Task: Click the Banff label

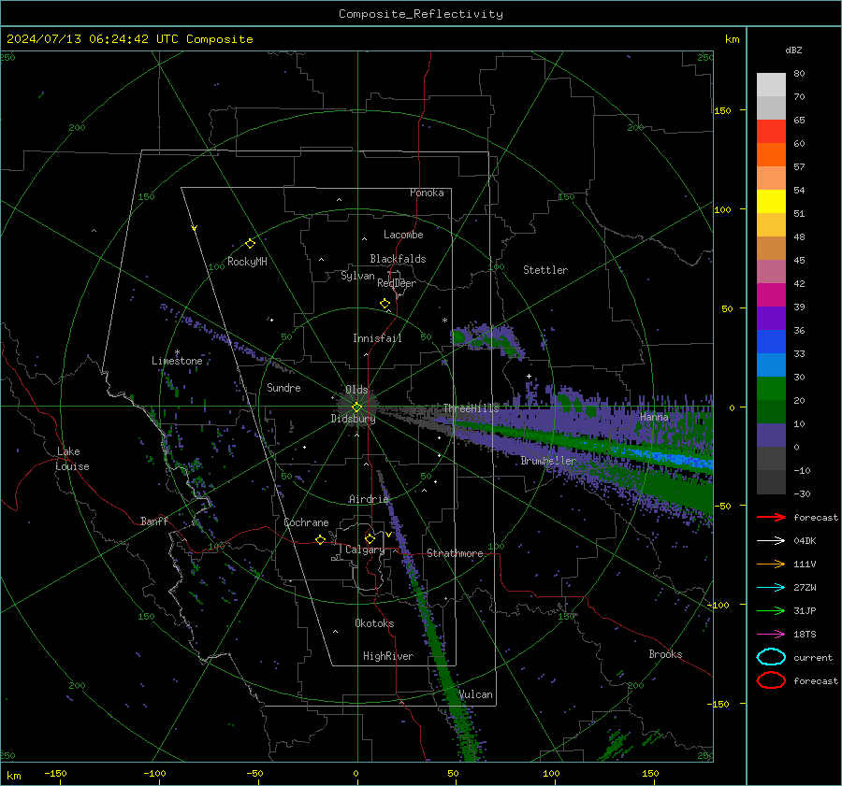Action: point(154,521)
